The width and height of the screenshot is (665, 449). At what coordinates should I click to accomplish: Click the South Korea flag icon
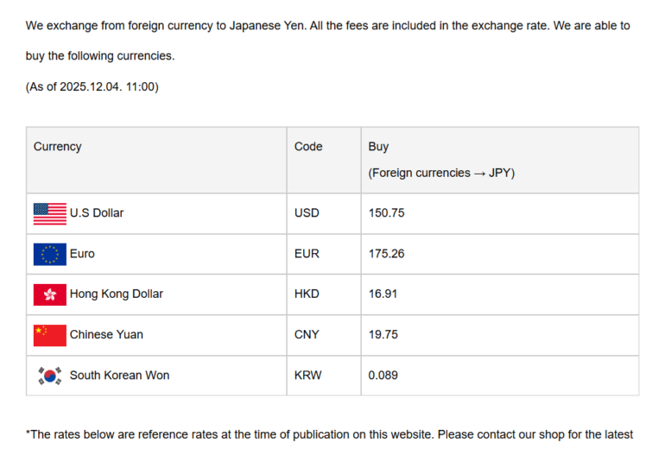click(49, 376)
